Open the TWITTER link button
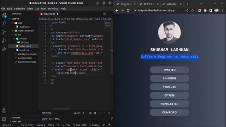 pyautogui.click(x=169, y=70)
